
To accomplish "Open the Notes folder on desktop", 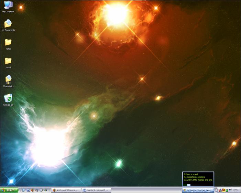I will (x=8, y=43).
